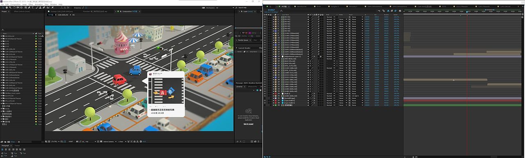Open the Active Camera view dropdown

pos(110,142)
